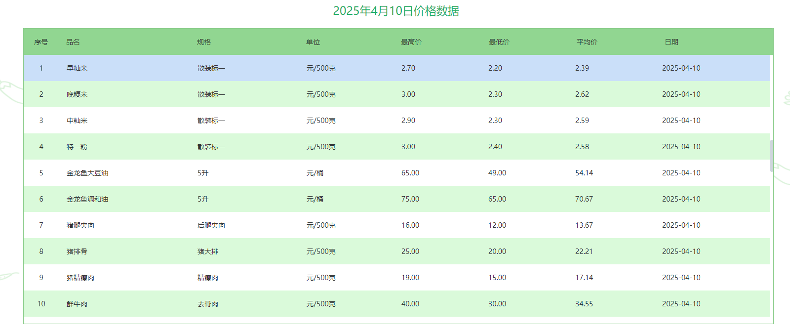Select the 早籼米 product name cell
The width and height of the screenshot is (790, 333).
click(77, 68)
